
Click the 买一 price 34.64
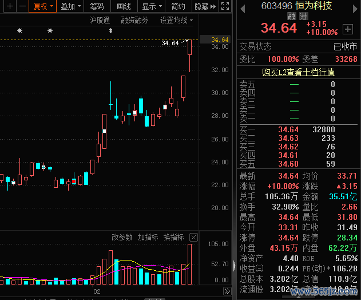point(288,129)
